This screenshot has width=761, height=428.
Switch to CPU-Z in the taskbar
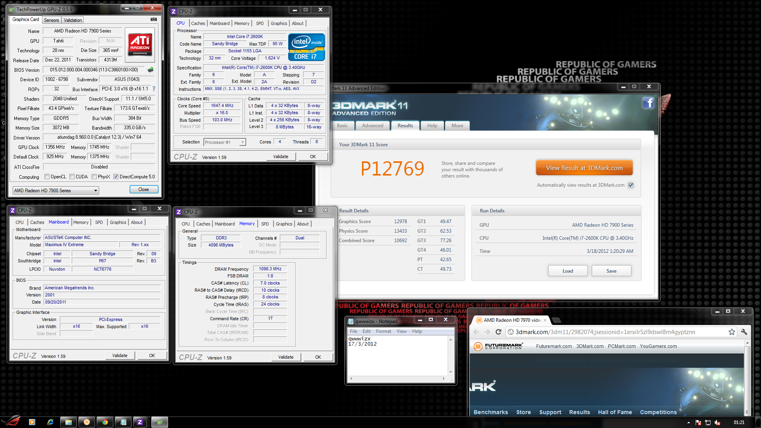click(x=140, y=422)
